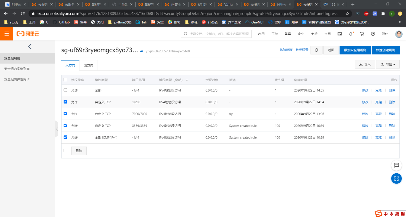Check the -1/-1 全部 rule checkbox
Image resolution: width=406 pixels, height=217 pixels.
tap(65, 90)
